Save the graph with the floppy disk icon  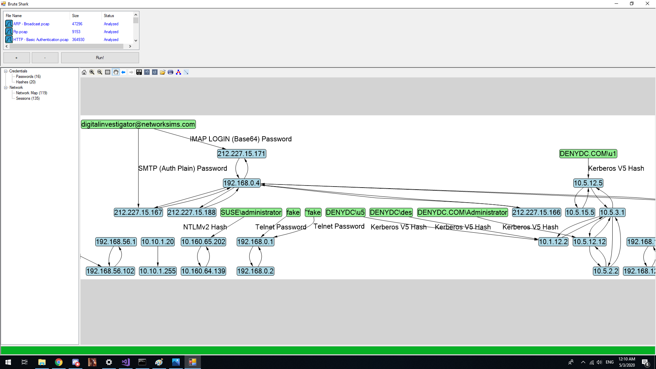click(x=139, y=72)
